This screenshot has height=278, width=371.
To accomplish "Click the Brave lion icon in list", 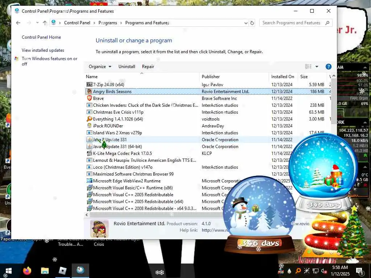I will (x=89, y=98).
